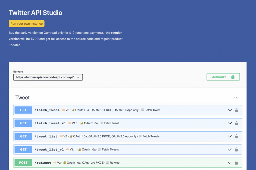Click the GET badge for /tweet_list_v1
The image size is (256, 170).
[23, 150]
